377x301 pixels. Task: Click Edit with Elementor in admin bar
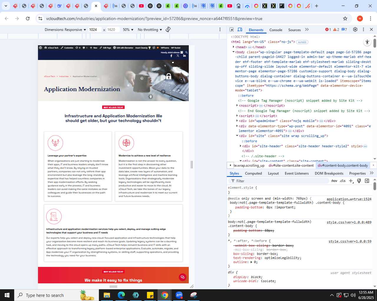click(x=123, y=48)
